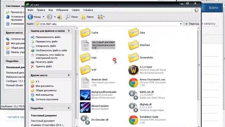Open 'Сетевое окружение' link

[47, 99]
